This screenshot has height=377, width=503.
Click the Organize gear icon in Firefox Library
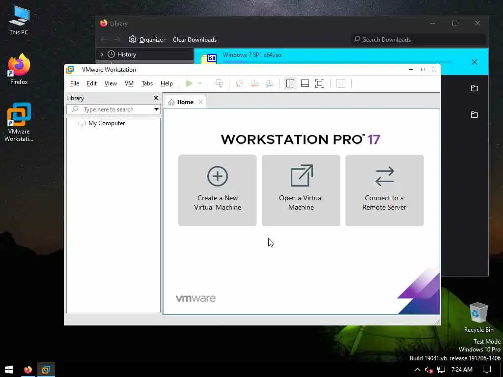(133, 39)
